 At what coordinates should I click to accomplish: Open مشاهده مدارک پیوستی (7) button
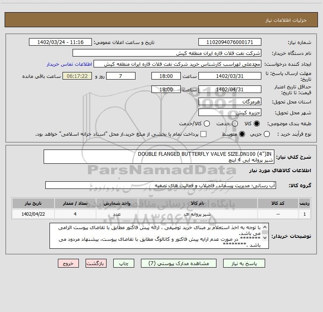(x=179, y=263)
